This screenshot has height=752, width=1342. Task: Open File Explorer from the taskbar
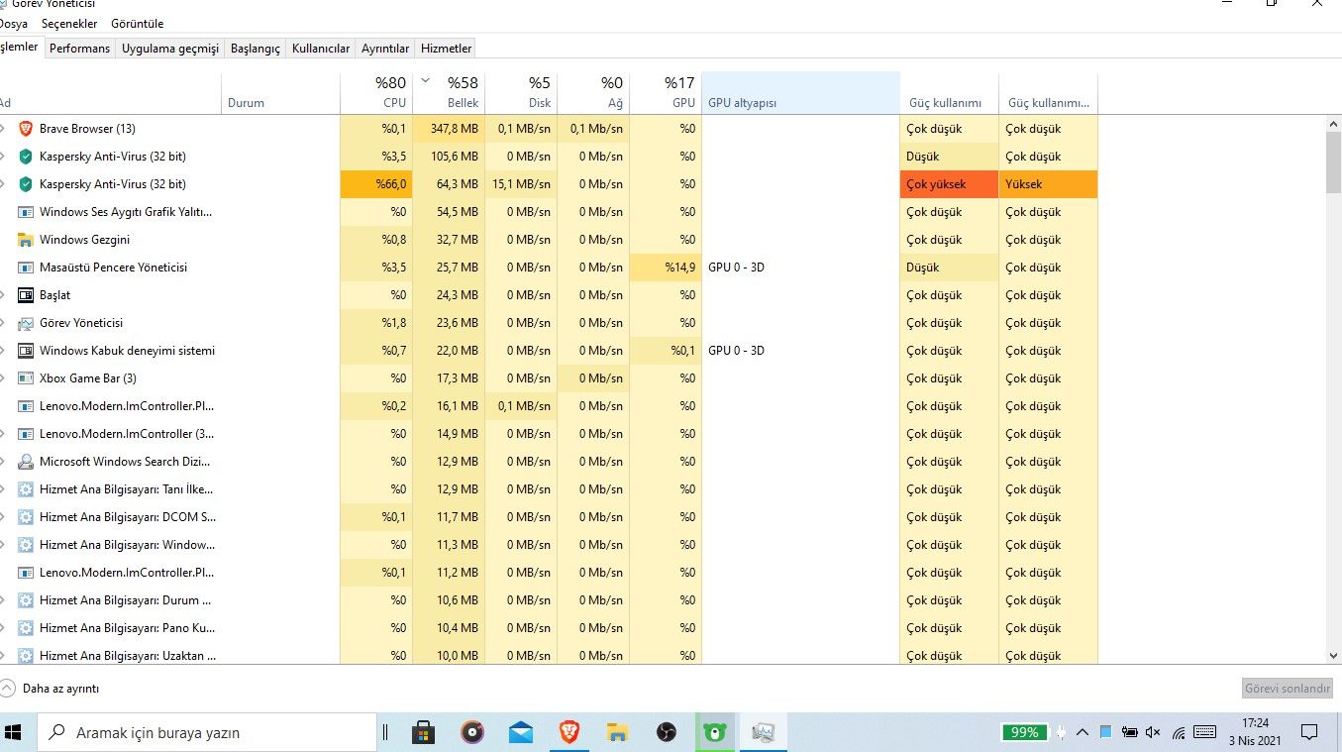click(618, 732)
